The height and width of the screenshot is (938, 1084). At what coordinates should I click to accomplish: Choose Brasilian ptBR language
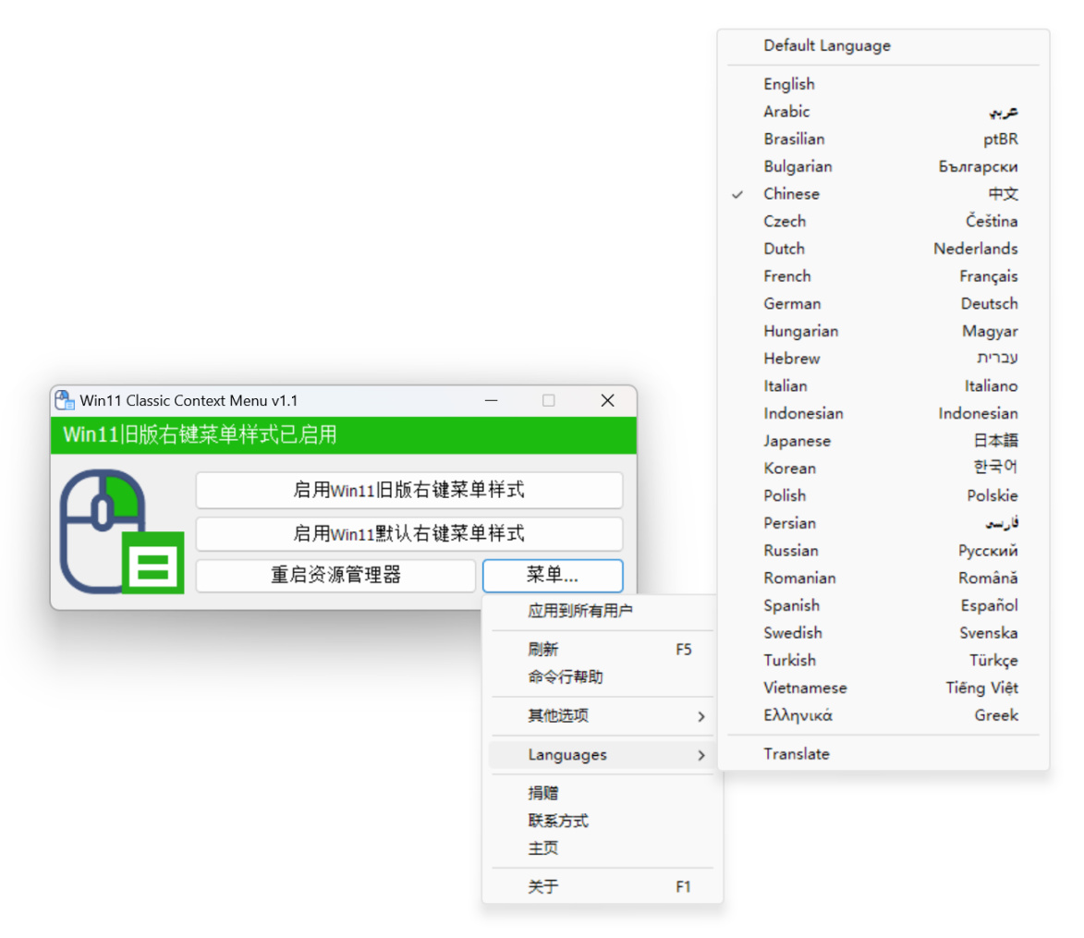(883, 139)
